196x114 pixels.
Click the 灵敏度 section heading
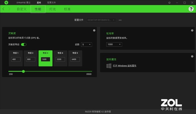coord(12,33)
